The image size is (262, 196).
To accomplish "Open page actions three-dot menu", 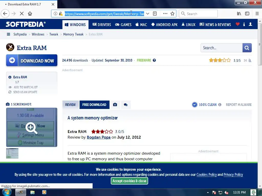I will pos(165,14).
